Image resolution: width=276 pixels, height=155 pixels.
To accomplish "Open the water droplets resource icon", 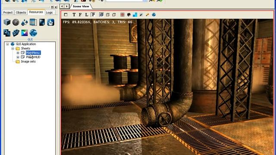I will pyautogui.click(x=24, y=22).
